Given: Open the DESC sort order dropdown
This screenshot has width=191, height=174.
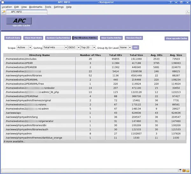Looking at the screenshot, I should [x=74, y=47].
